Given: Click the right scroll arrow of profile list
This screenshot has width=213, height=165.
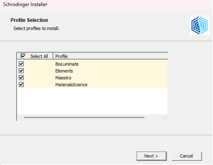Looking at the screenshot, I should click(x=164, y=117).
